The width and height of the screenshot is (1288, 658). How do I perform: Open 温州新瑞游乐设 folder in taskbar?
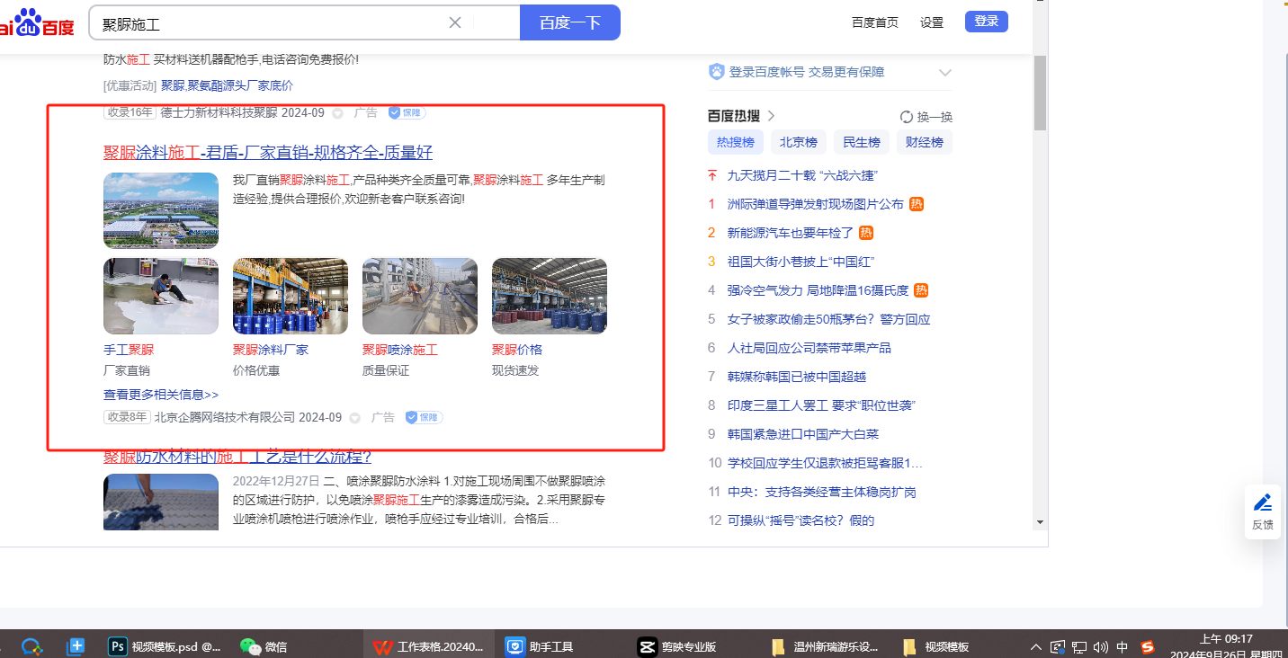(825, 645)
